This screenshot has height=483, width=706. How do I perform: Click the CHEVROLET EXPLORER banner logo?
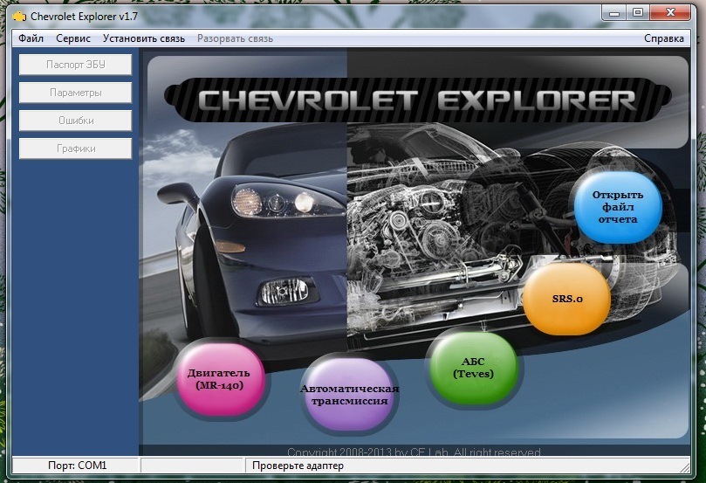point(417,100)
